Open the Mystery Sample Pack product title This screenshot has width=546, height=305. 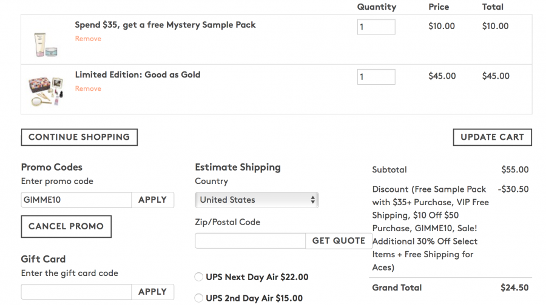[x=165, y=25]
